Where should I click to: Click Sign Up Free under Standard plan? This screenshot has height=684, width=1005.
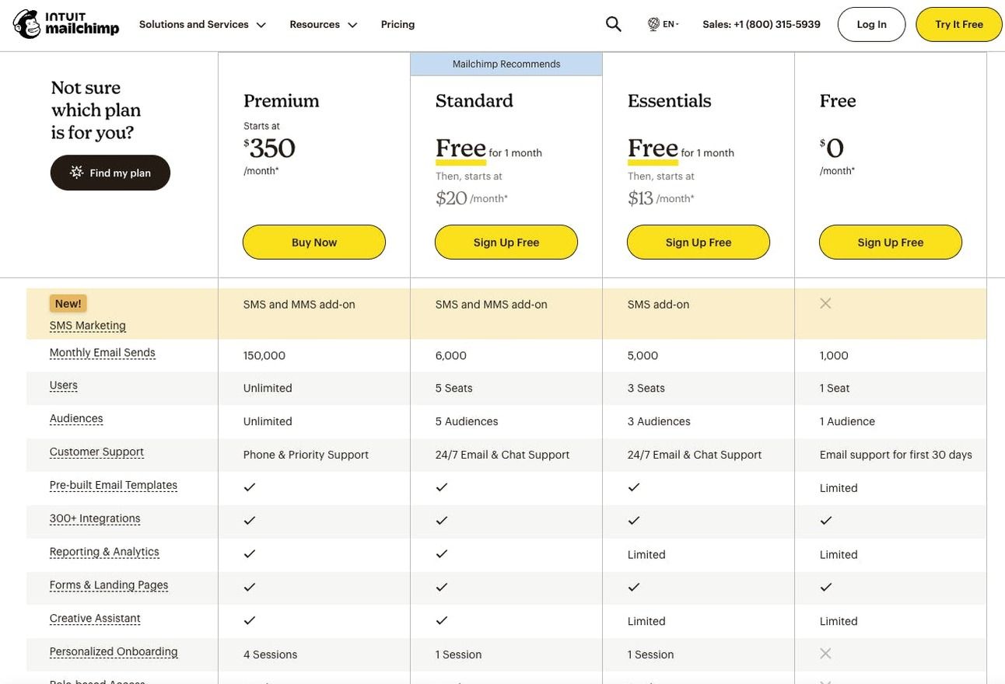(506, 243)
